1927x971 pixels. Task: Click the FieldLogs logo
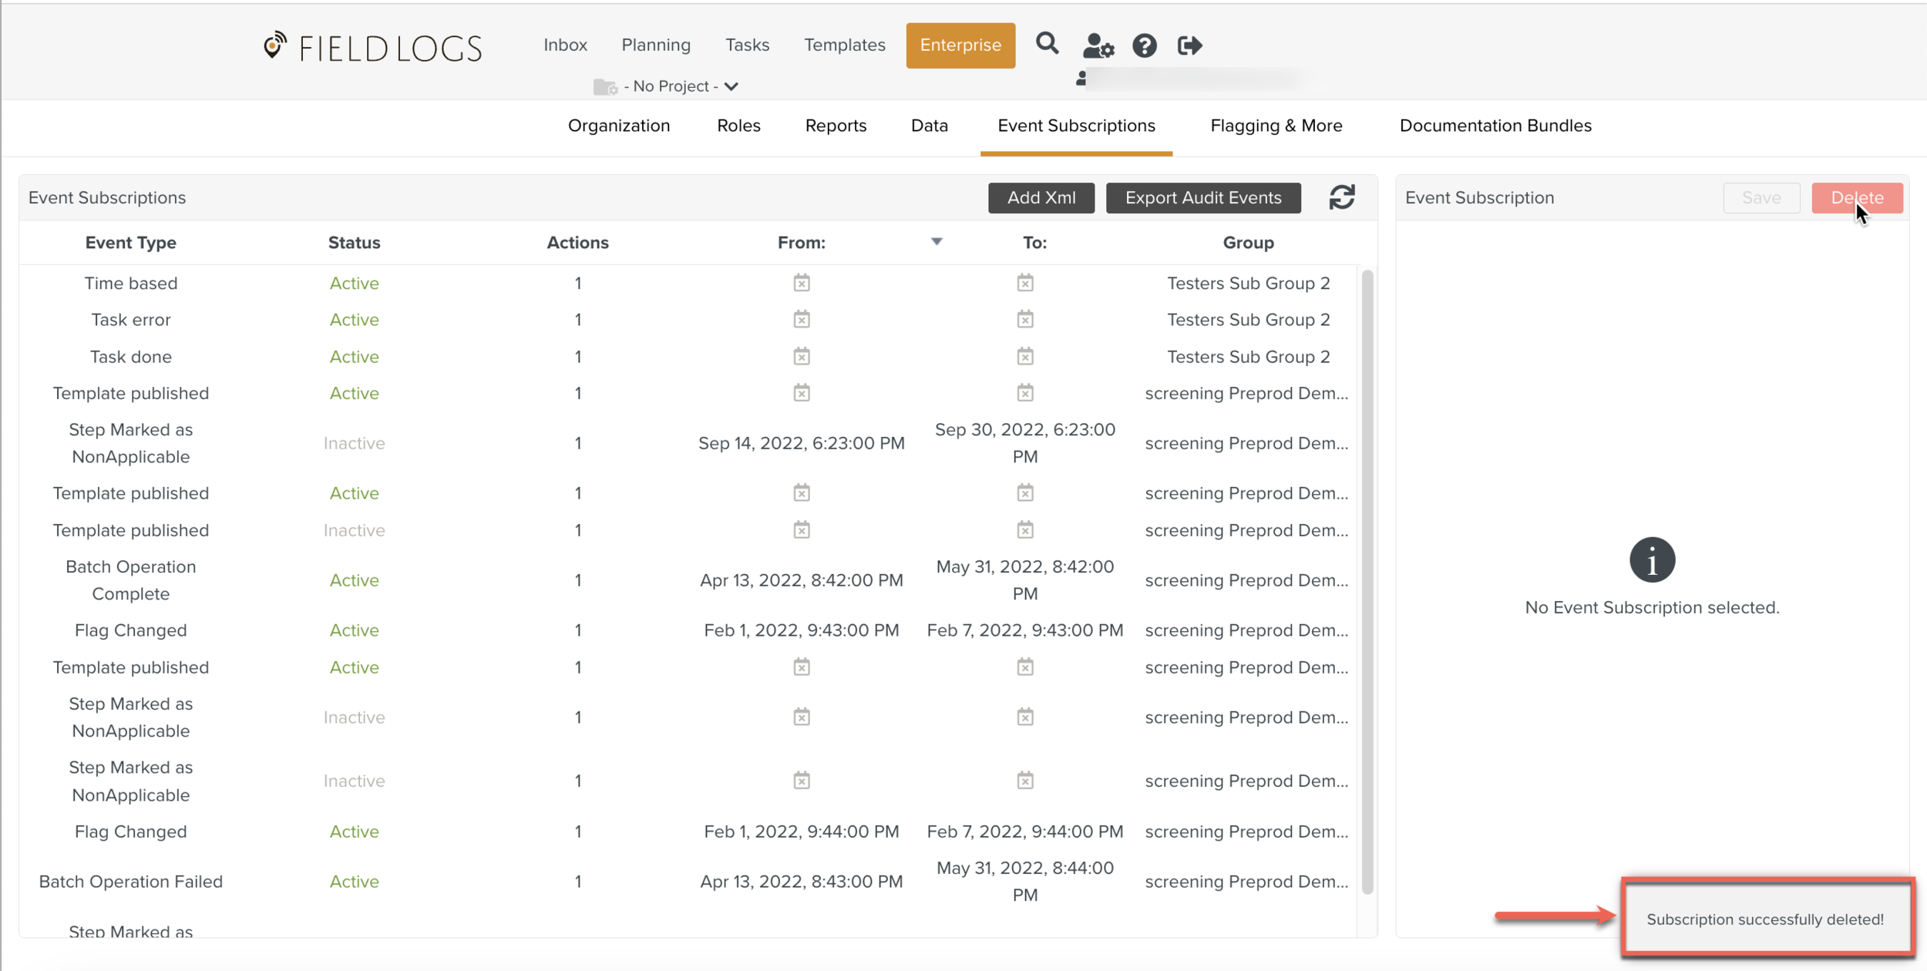pos(372,48)
